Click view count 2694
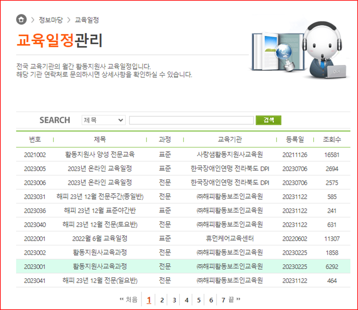358x310 pixels. click(332, 169)
